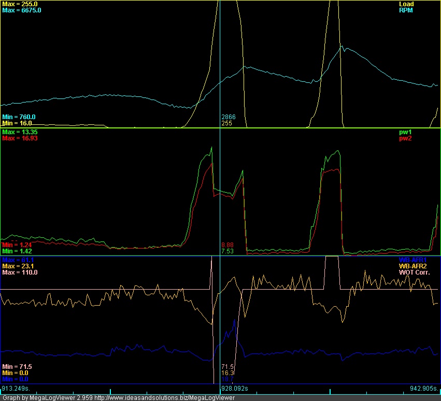Viewport: 441px width, 401px height.
Task: Click the Load legend label
Action: [406, 4]
